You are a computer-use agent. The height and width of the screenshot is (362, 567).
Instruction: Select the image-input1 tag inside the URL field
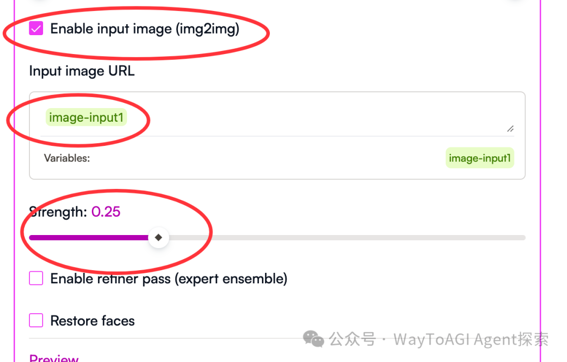pyautogui.click(x=86, y=118)
